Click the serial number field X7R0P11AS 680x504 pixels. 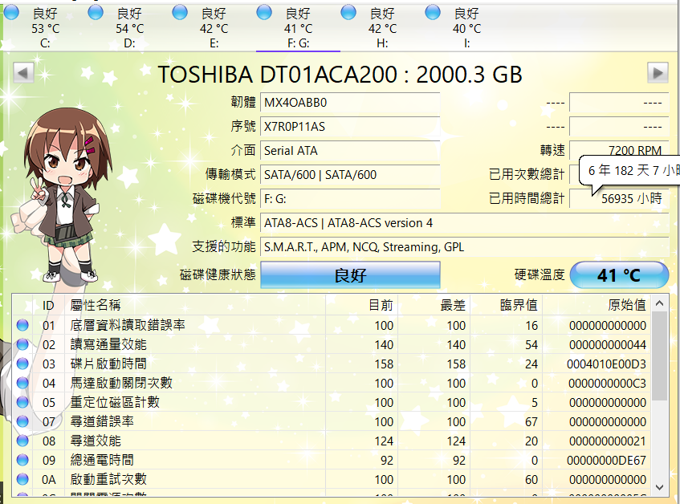coord(350,127)
